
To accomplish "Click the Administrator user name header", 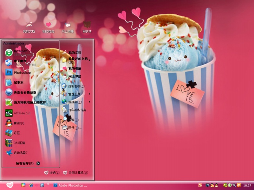I will pos(14,43).
